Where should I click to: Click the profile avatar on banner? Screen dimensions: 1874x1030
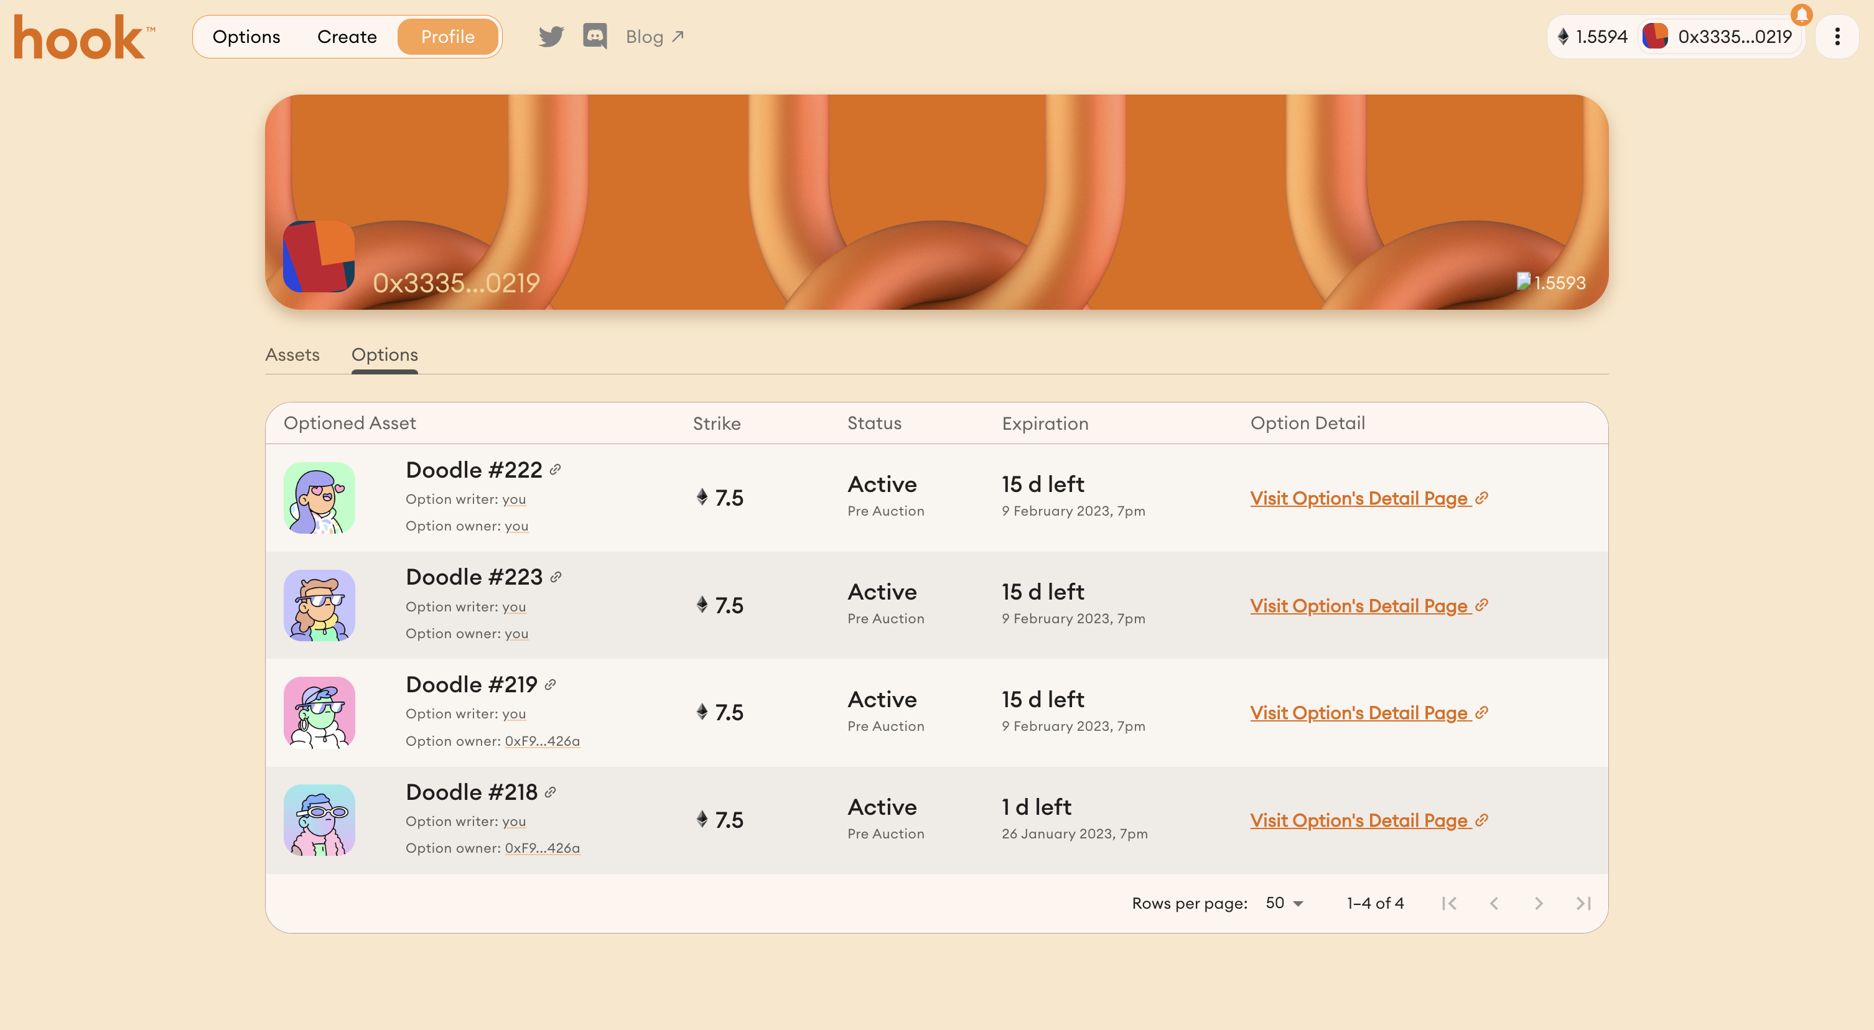(319, 257)
